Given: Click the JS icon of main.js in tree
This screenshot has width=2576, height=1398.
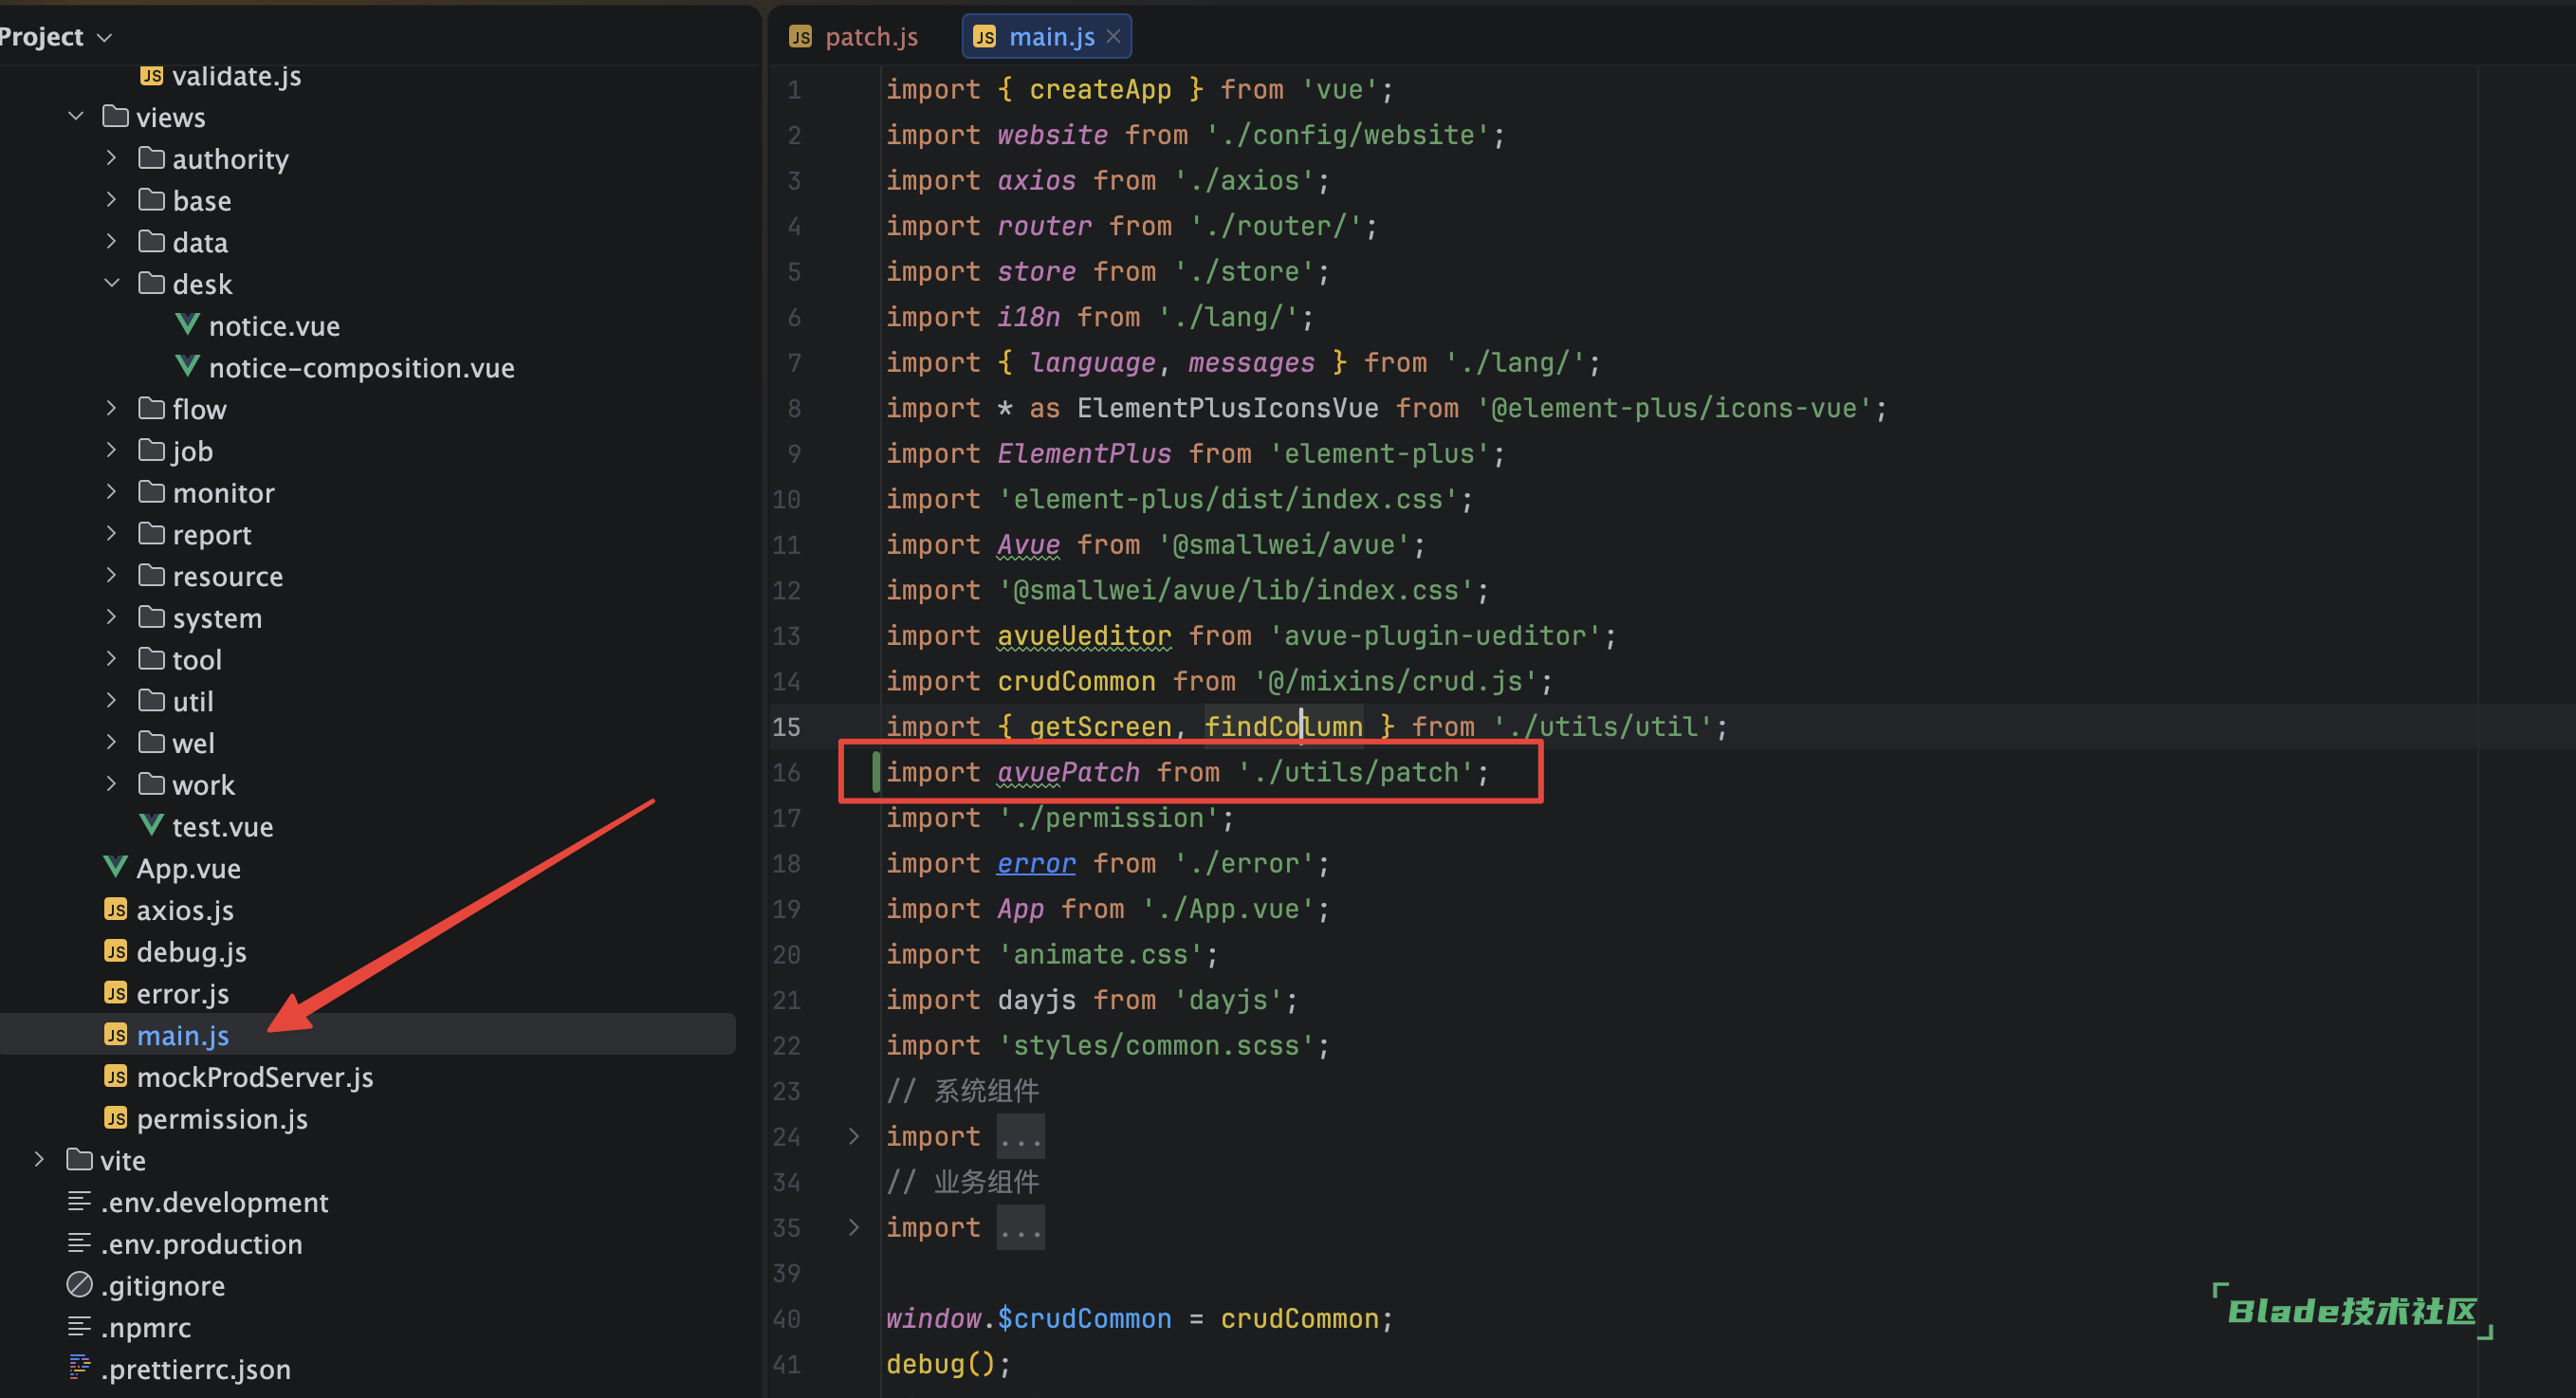Looking at the screenshot, I should [116, 1035].
